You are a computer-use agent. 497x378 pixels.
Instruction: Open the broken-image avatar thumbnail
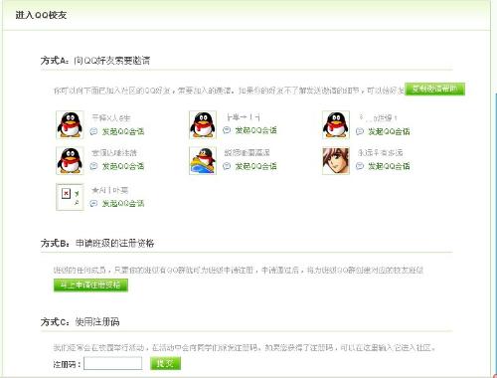tap(70, 197)
